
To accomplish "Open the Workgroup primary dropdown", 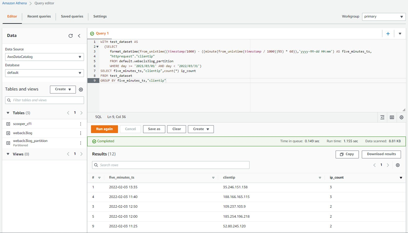I will (x=383, y=17).
